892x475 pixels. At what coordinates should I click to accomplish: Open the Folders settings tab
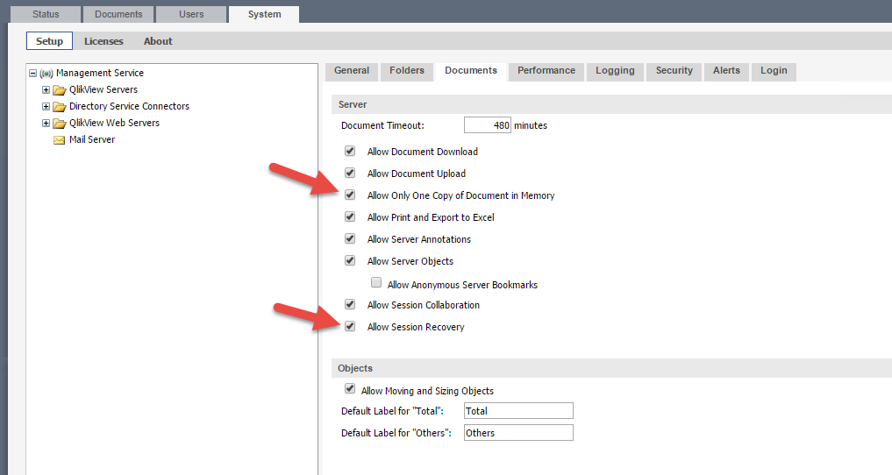(x=407, y=71)
